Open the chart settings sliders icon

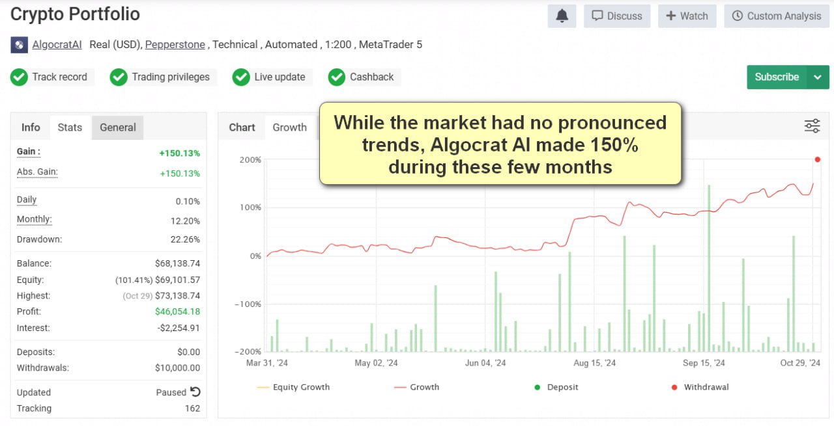[x=812, y=126]
